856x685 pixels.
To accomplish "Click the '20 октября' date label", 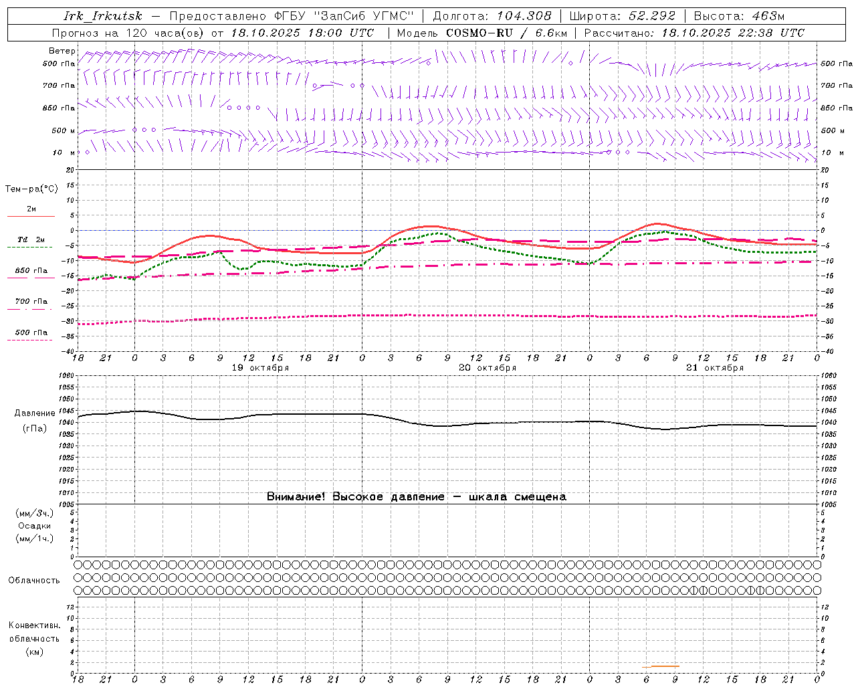I will (488, 368).
